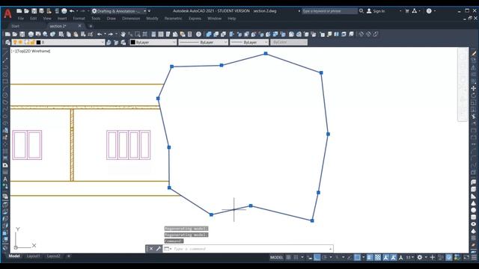479x269 pixels.
Task: Open the annotation scale 1:1 dropdown
Action: click(x=410, y=257)
